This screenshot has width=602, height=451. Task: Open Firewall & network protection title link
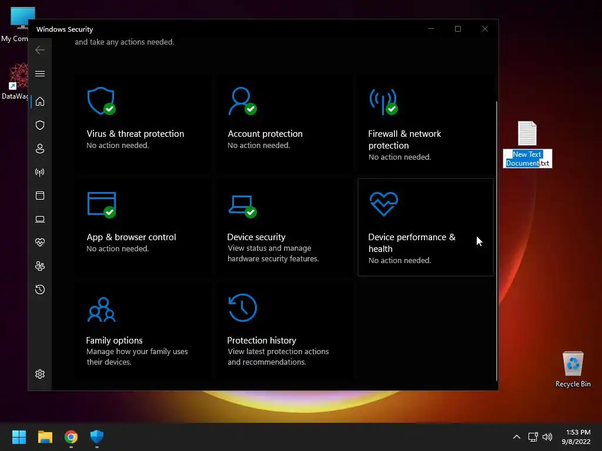404,140
